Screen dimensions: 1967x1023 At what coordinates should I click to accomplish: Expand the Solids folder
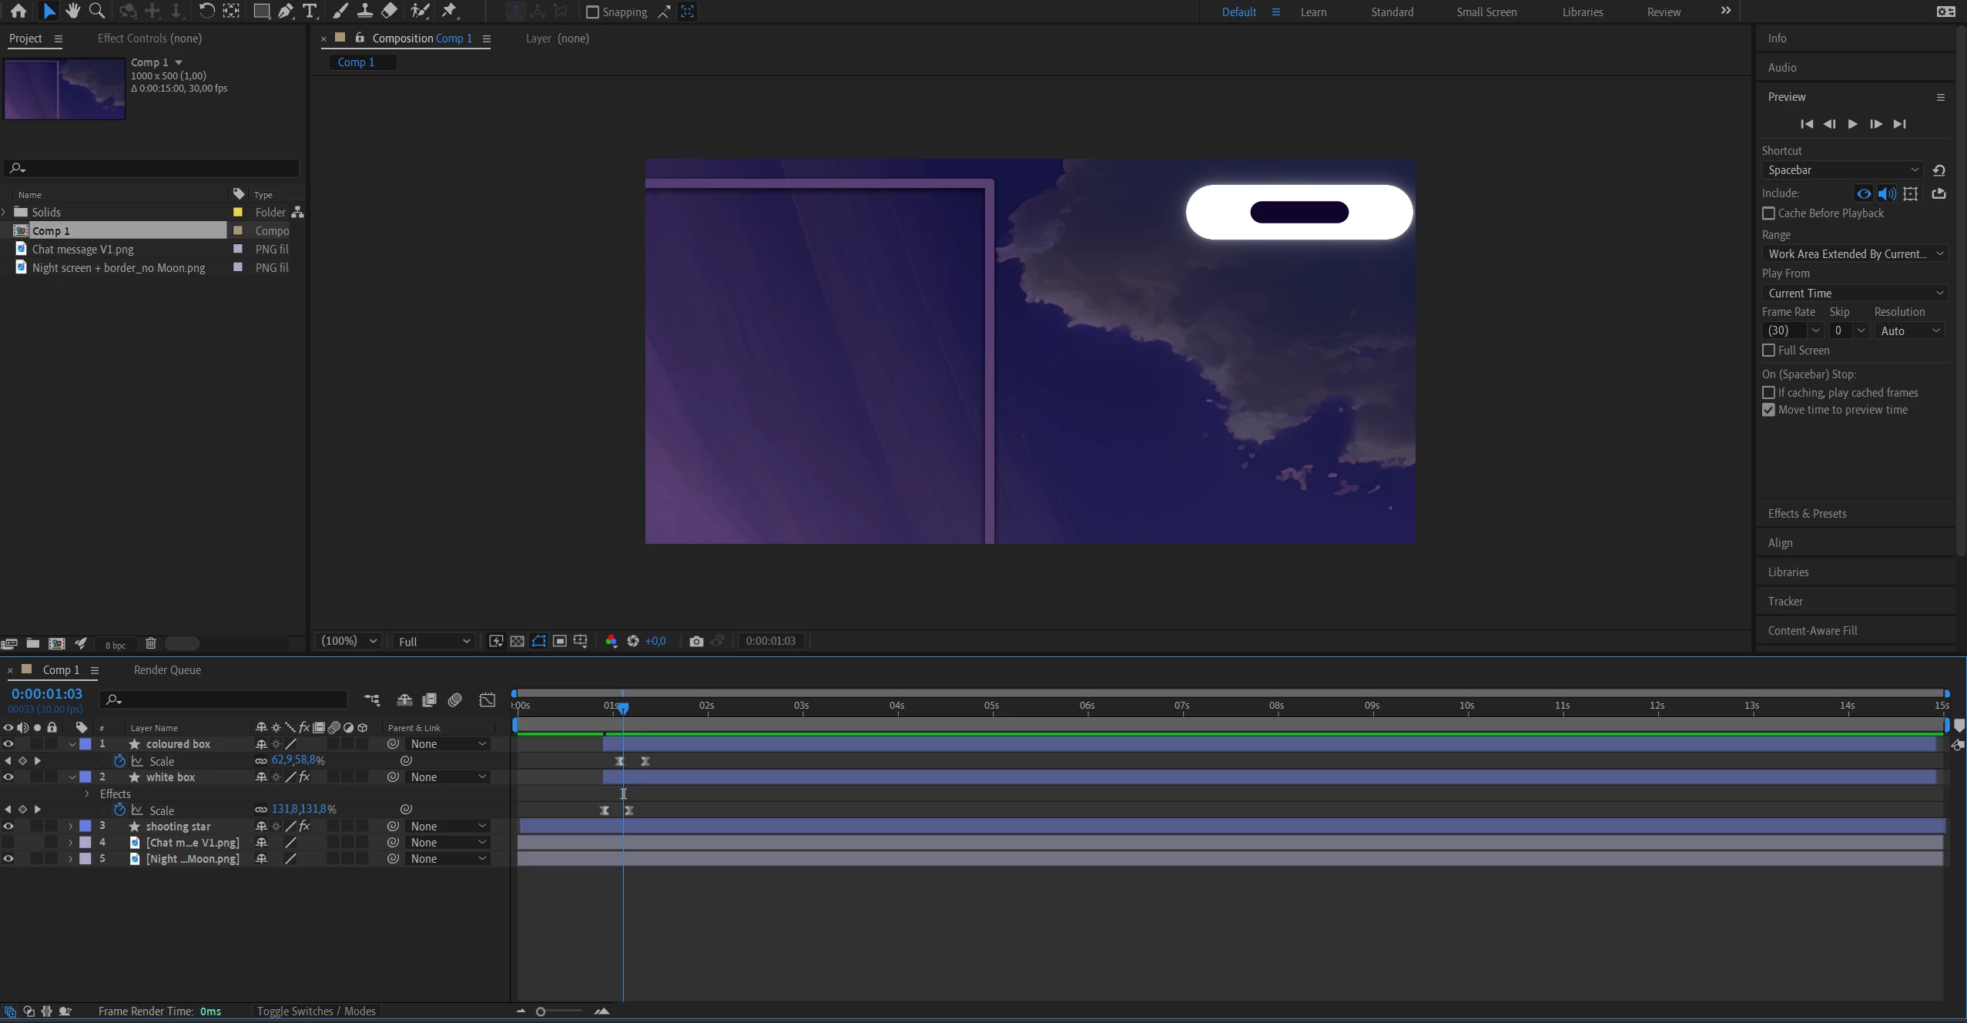tap(5, 213)
